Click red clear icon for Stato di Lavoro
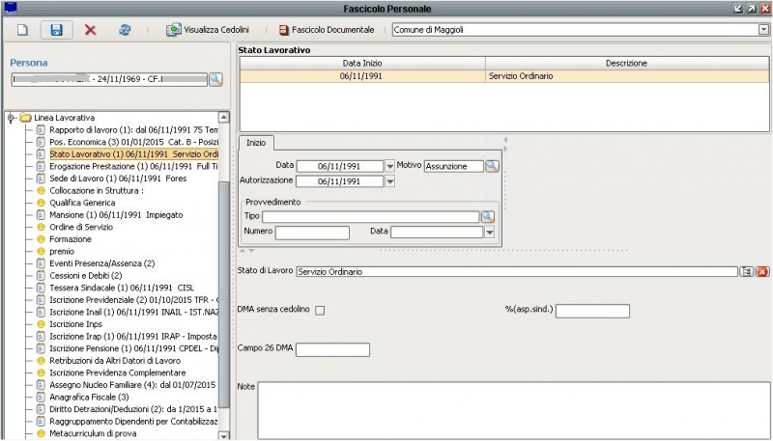Screen dimensions: 773x441 [x=762, y=272]
